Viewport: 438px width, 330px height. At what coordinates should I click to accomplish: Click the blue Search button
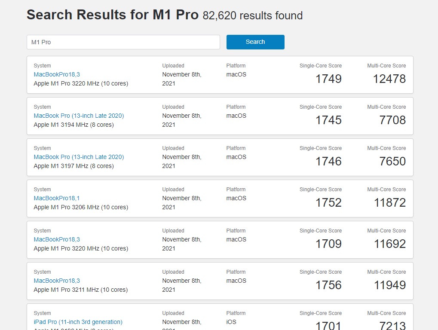point(255,42)
